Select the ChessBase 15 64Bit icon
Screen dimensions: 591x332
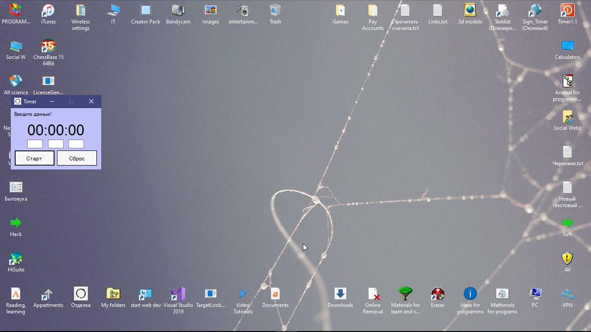click(x=48, y=46)
